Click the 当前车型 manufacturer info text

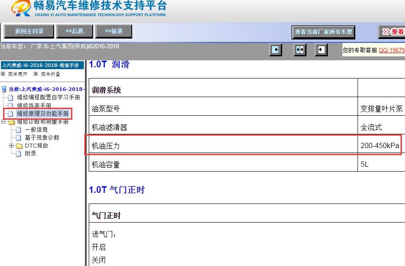pyautogui.click(x=60, y=47)
